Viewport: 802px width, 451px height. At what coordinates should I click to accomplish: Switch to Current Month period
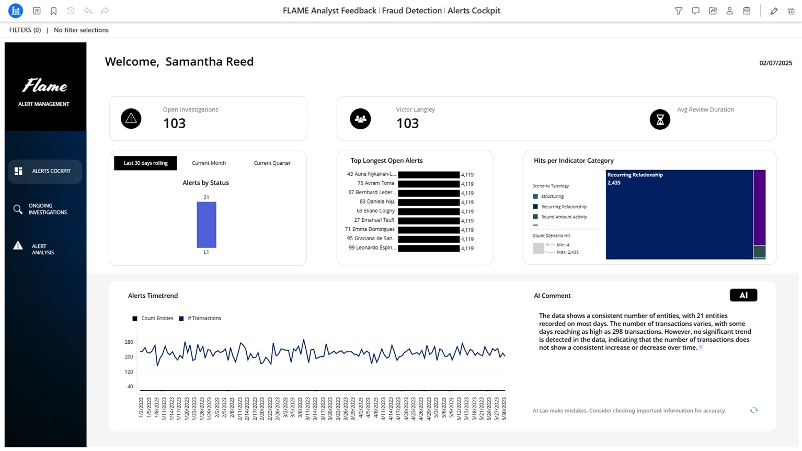pos(209,163)
